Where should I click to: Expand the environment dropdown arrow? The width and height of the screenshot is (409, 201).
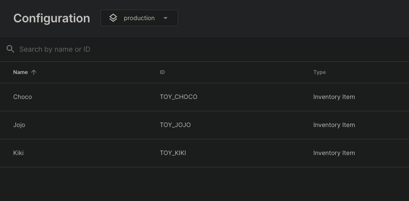[x=165, y=18]
